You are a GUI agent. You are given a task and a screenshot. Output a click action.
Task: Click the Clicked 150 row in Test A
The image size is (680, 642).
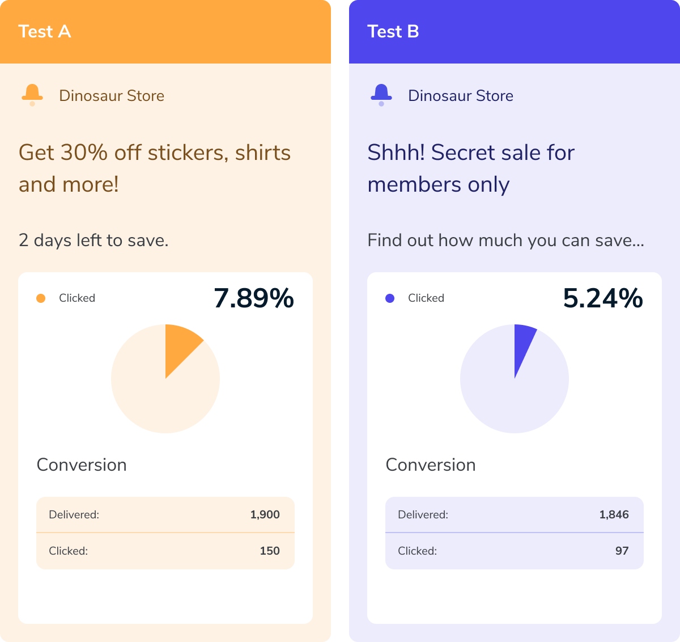pos(165,551)
